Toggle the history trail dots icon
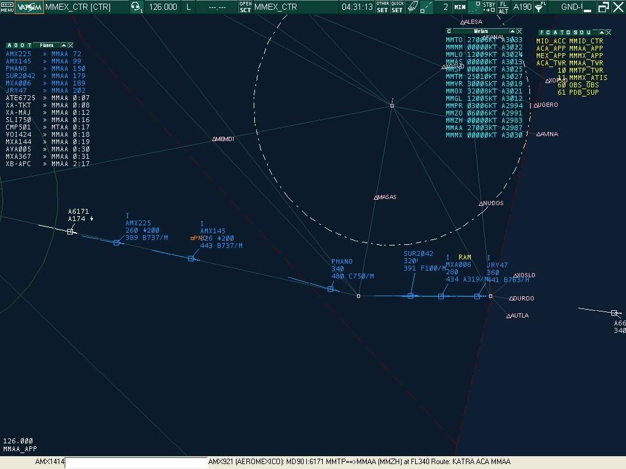 click(x=475, y=7)
